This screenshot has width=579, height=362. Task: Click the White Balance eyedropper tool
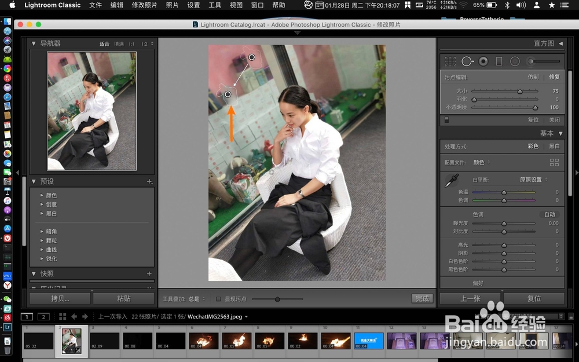click(452, 181)
